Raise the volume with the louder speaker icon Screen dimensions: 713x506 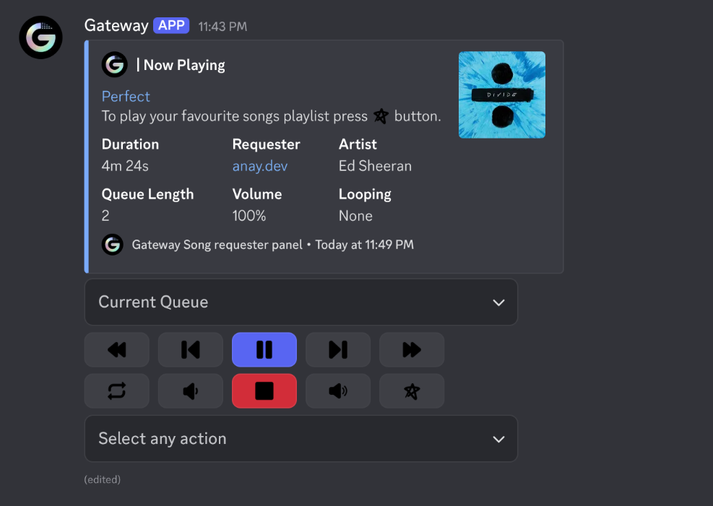tap(337, 391)
